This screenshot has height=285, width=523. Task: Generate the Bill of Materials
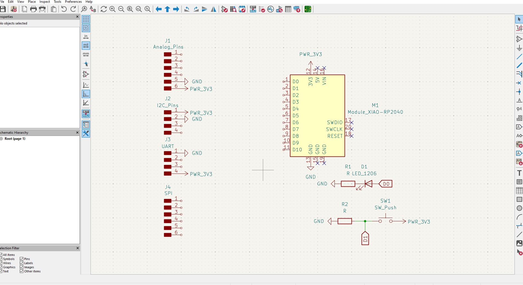[x=297, y=9]
